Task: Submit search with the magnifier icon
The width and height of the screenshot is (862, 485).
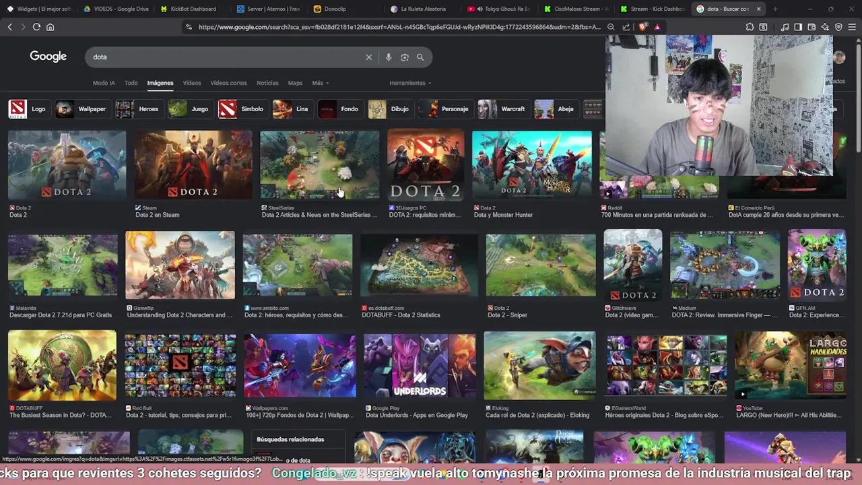Action: [x=420, y=57]
